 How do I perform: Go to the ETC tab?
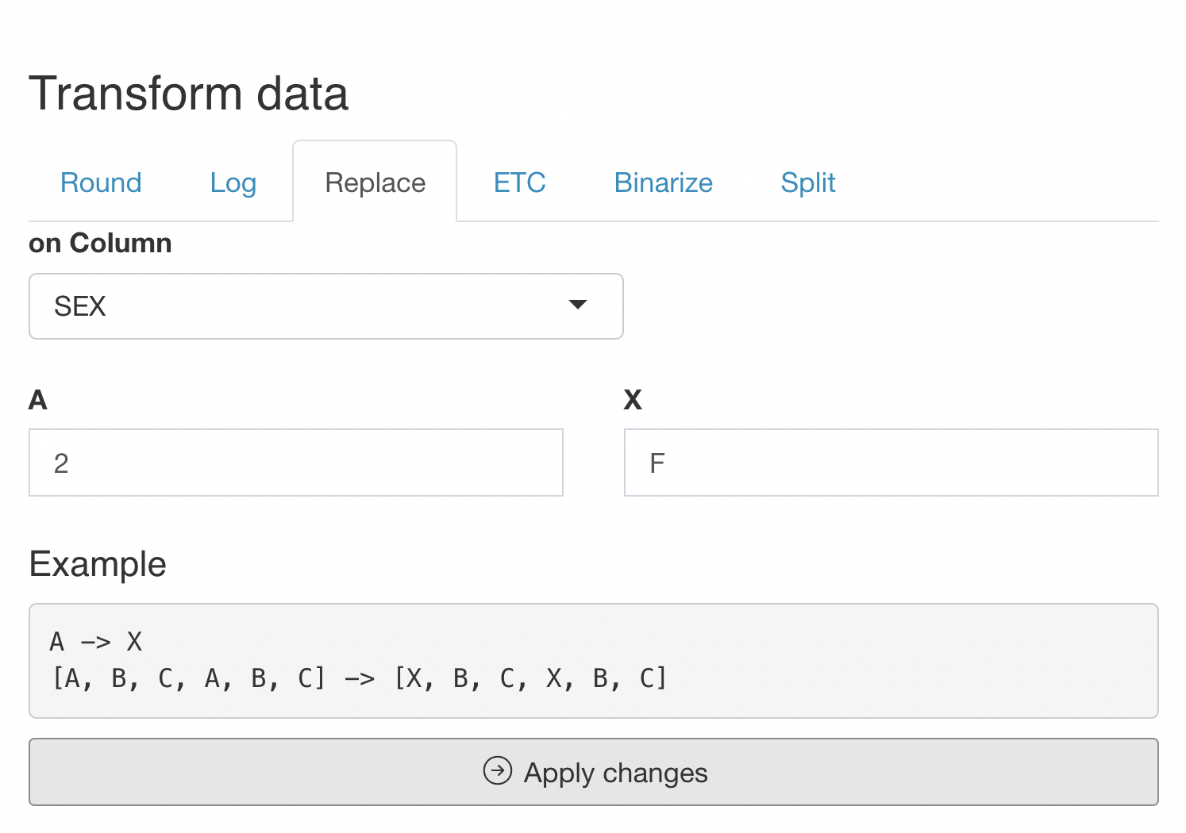coord(520,182)
